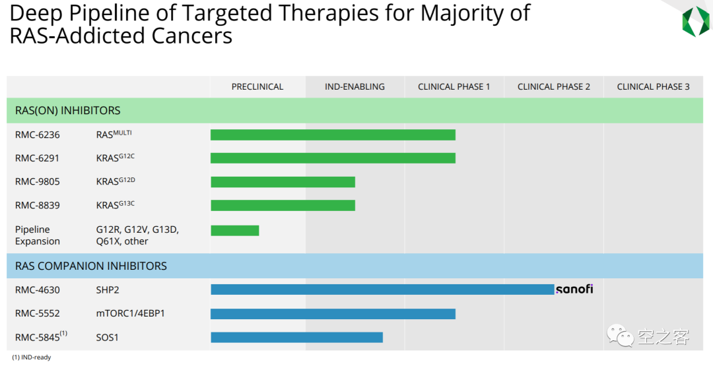Select the Preclinical column header
This screenshot has height=368, width=713.
coord(257,86)
